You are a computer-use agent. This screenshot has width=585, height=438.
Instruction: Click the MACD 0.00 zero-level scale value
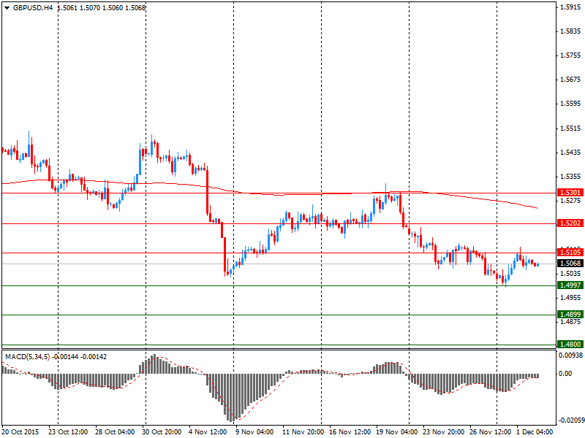click(565, 374)
